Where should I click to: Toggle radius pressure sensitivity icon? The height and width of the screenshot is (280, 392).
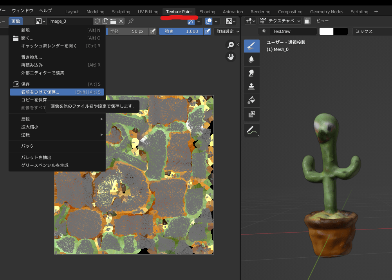[152, 31]
